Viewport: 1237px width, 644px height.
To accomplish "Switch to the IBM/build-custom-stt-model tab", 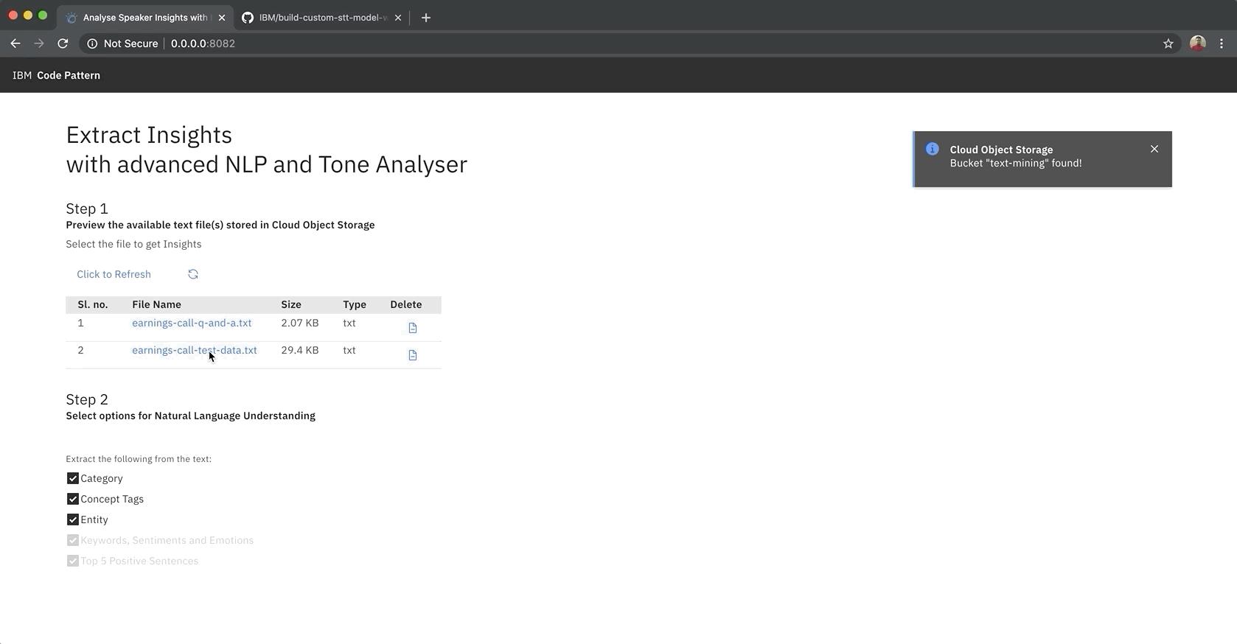I will (322, 18).
